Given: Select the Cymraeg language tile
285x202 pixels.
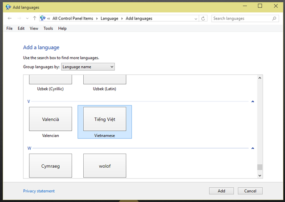Looking at the screenshot, I should click(x=50, y=166).
